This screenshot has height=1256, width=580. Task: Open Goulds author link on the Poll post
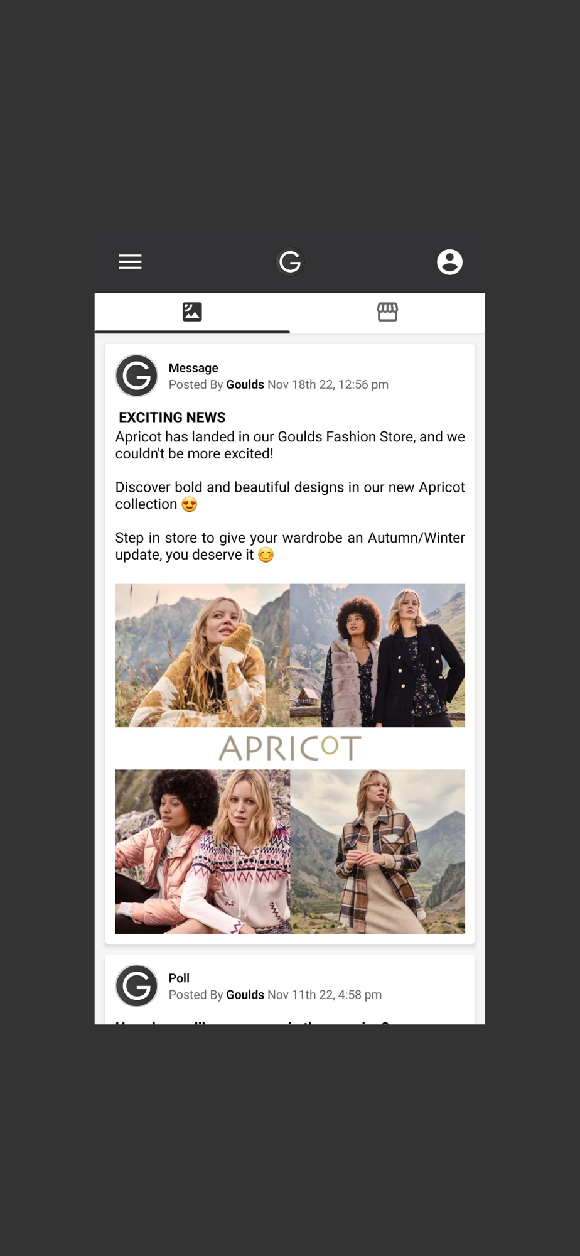tap(245, 995)
